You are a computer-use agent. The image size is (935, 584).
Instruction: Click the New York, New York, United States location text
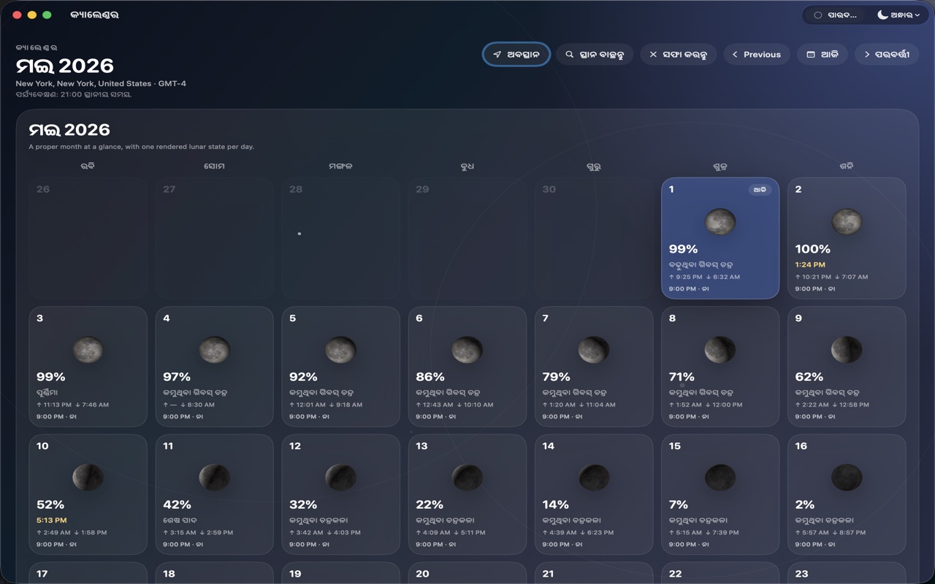coord(84,83)
